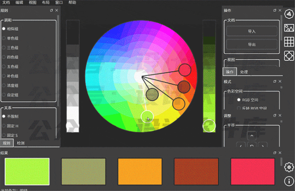295x191 pixels.
Task: Close the 调整 panel
Action: coord(280,116)
